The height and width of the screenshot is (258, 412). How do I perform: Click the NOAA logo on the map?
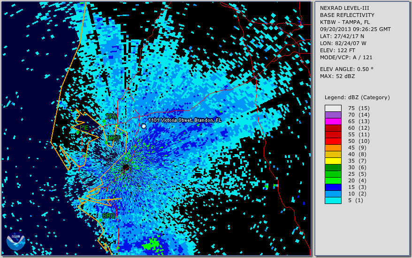coord(16,241)
